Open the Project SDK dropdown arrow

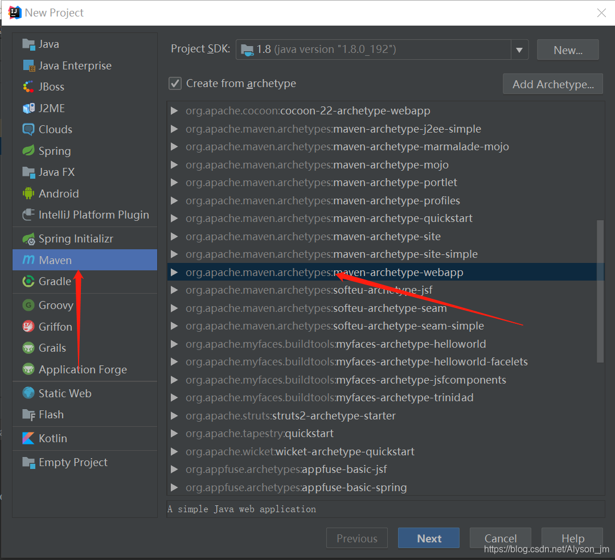(519, 50)
